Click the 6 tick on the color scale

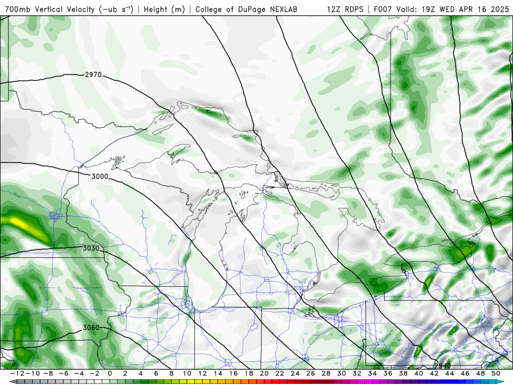156,373
